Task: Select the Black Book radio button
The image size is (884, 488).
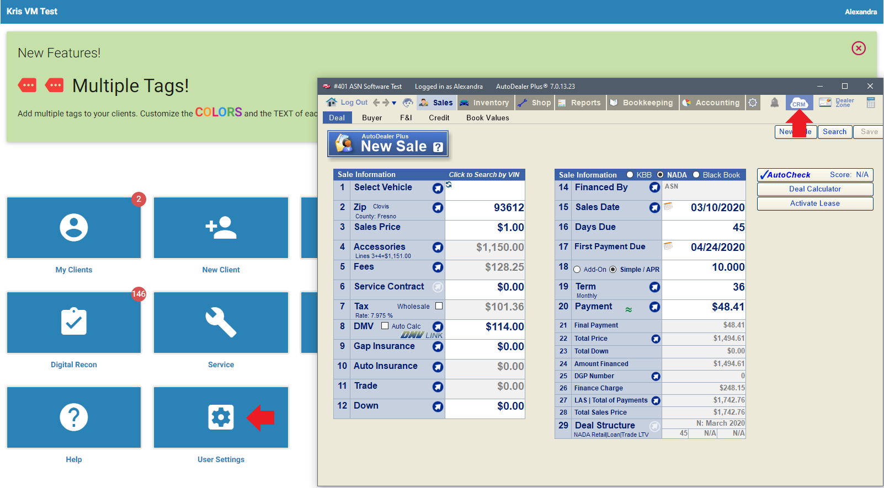Action: click(696, 175)
